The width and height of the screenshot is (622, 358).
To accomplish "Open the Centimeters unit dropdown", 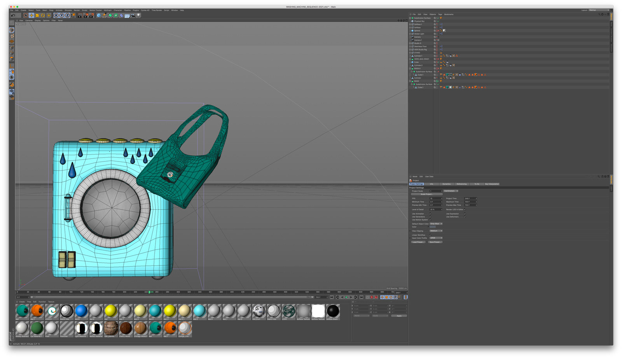I will coord(451,191).
